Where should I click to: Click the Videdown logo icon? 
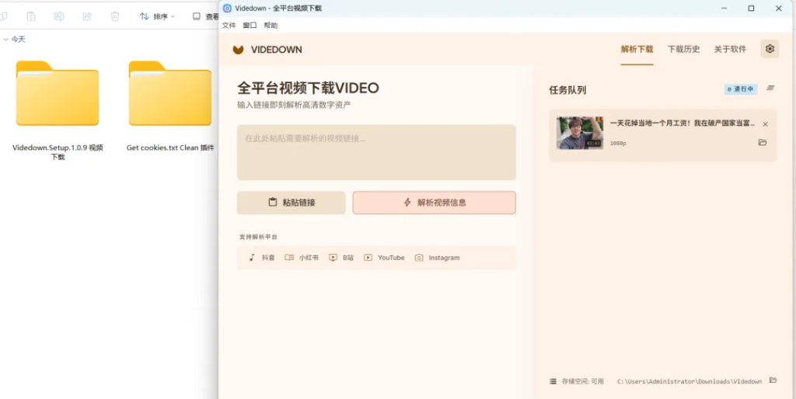click(238, 50)
